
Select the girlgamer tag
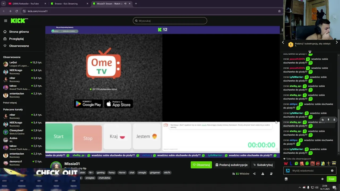pos(155,172)
